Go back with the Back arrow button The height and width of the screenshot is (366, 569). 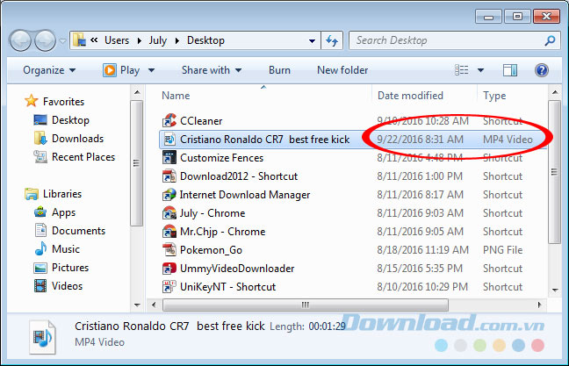point(20,40)
